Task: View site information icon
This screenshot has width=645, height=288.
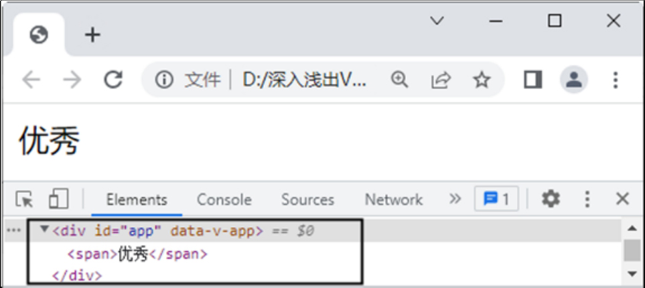Action: pyautogui.click(x=163, y=80)
